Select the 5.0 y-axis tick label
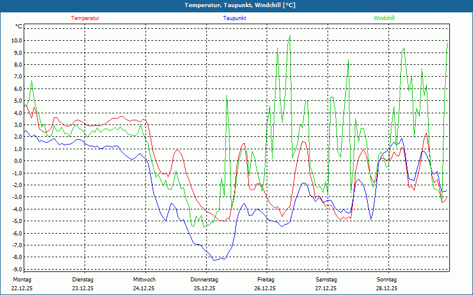The width and height of the screenshot is (473, 295). pos(17,101)
